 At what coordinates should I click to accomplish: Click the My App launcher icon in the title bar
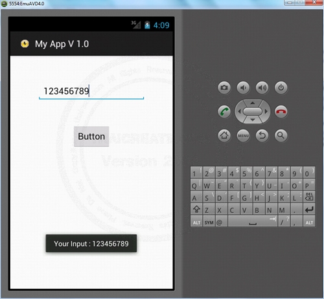point(25,44)
